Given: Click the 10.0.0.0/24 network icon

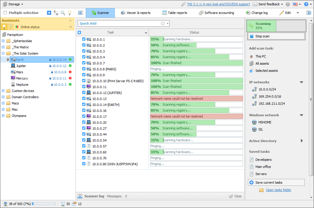Looking at the screenshot, I should [254, 89].
